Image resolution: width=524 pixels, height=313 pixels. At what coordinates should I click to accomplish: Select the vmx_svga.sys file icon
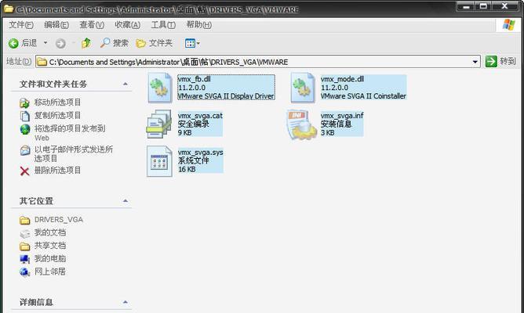pos(160,161)
